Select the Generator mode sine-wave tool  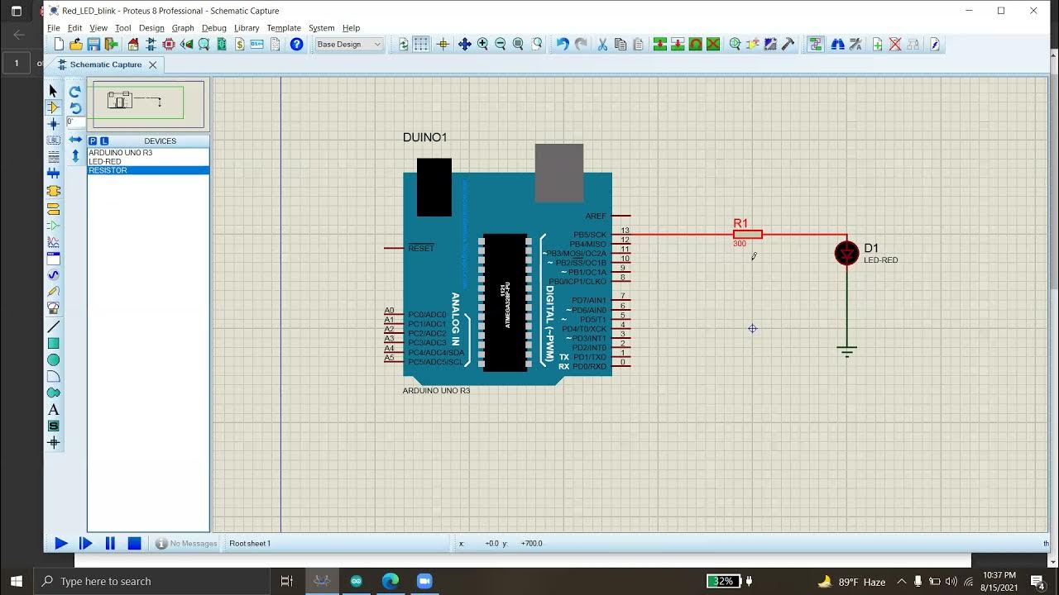pyautogui.click(x=54, y=275)
